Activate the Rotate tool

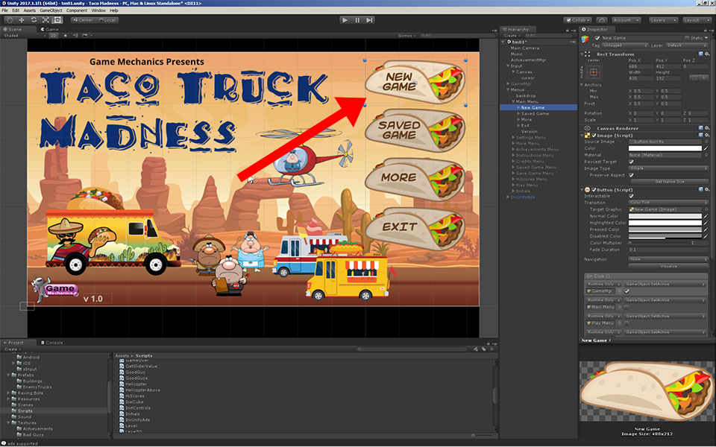34,21
